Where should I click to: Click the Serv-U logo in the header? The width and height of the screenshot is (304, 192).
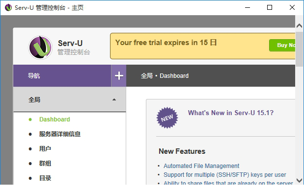click(x=40, y=47)
